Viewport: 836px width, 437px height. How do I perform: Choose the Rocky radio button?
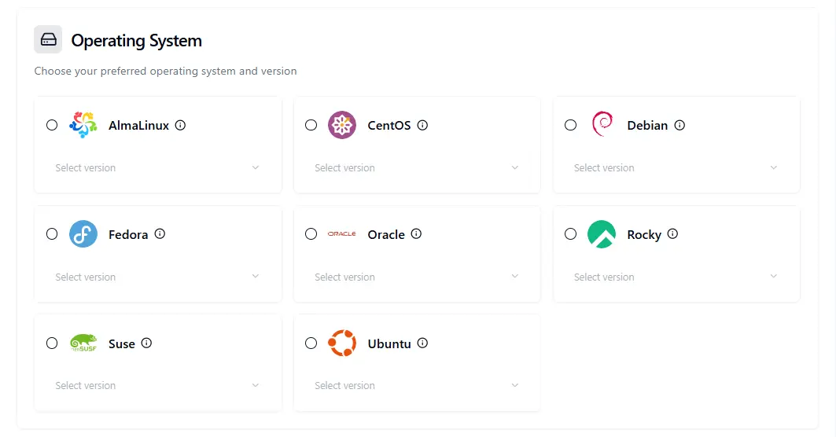click(570, 234)
